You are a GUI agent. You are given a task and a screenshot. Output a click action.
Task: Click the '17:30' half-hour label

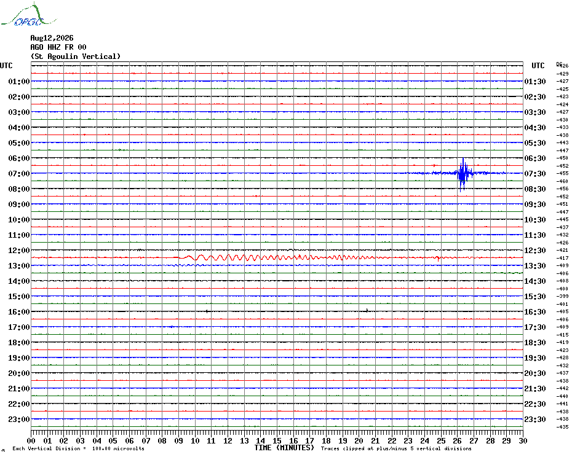(x=535, y=327)
